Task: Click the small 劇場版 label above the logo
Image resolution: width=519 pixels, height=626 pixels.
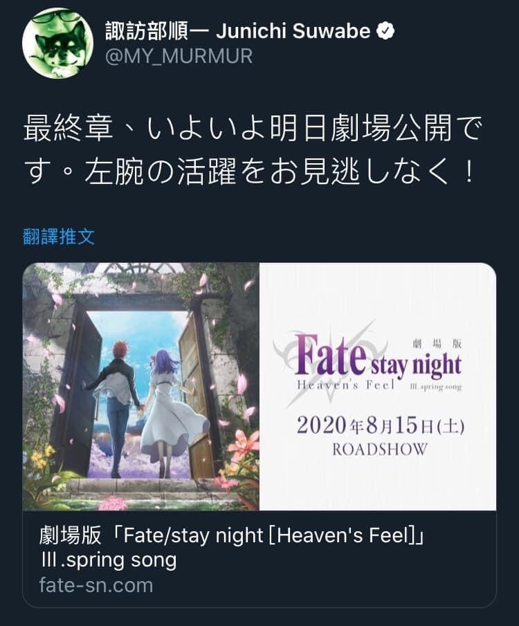Action: 437,343
